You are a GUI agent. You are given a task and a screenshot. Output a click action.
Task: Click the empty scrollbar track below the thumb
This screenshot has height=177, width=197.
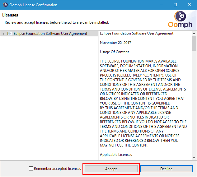194,103
